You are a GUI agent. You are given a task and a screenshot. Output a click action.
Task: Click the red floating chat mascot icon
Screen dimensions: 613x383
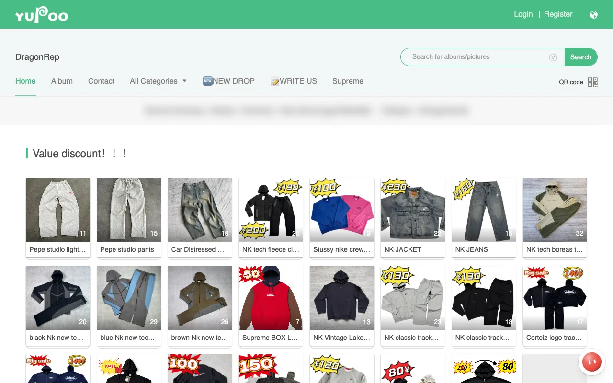coord(592,362)
